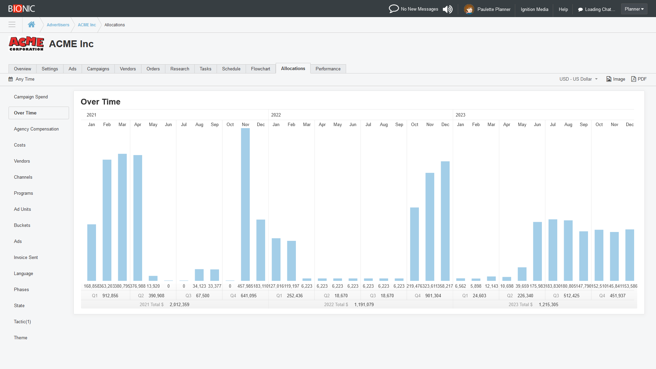Open the Planner dropdown menu
The image size is (656, 369).
point(634,9)
